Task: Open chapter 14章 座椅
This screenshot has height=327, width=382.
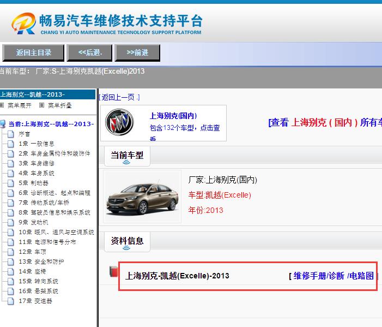Action: tap(32, 271)
